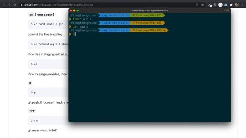Viewport: 246px width, 138px height.
Task: Click 'if no message provided' text
Action: (48, 74)
